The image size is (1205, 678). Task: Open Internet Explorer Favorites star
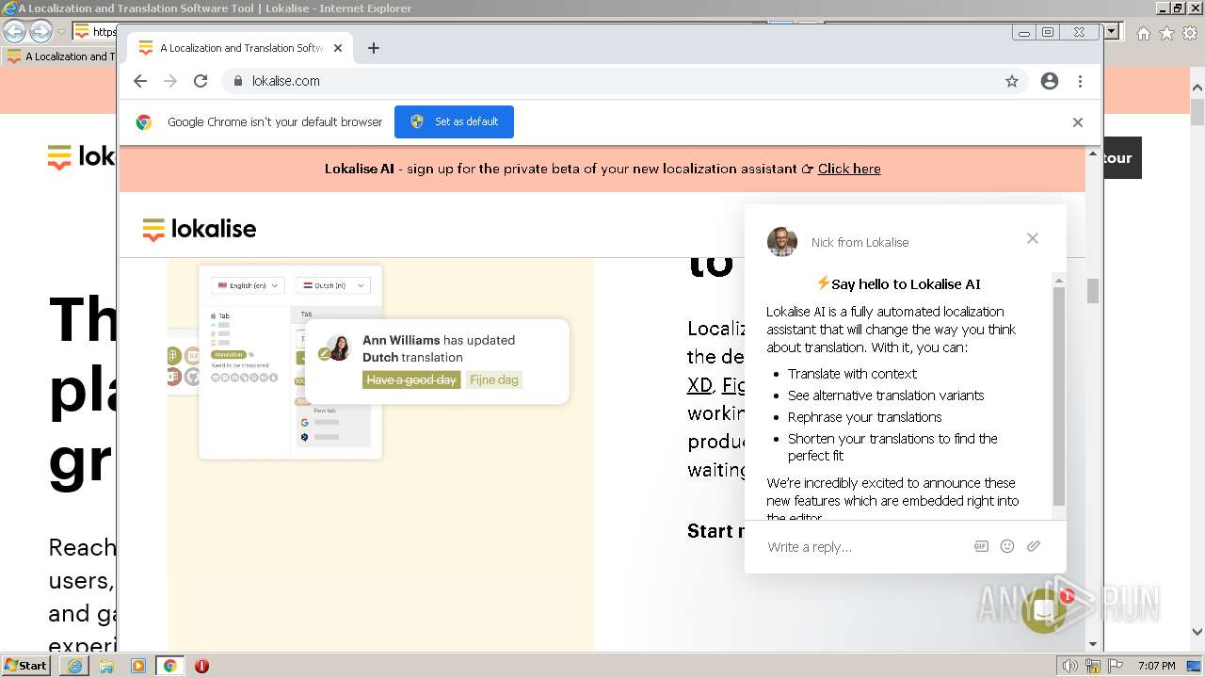(x=1166, y=33)
